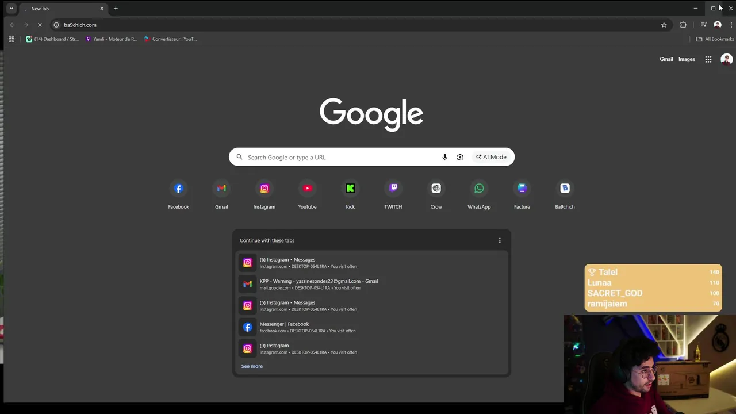Click Talel in the leaderboard overlay
Screen dimensions: 736x414
point(608,272)
